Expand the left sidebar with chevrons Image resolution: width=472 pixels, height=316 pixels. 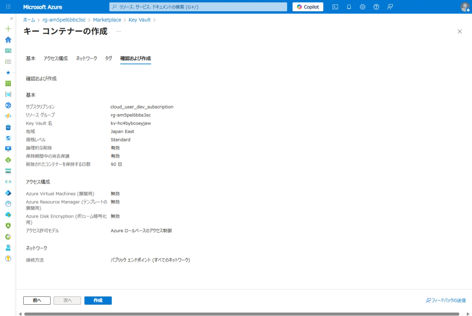coord(12,18)
